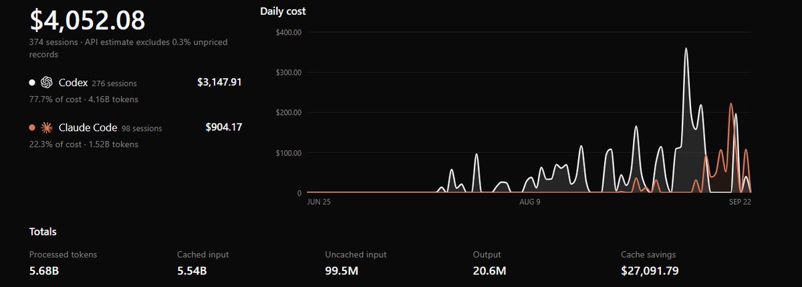Click the Claude Code label
802x287 pixels.
[88, 127]
